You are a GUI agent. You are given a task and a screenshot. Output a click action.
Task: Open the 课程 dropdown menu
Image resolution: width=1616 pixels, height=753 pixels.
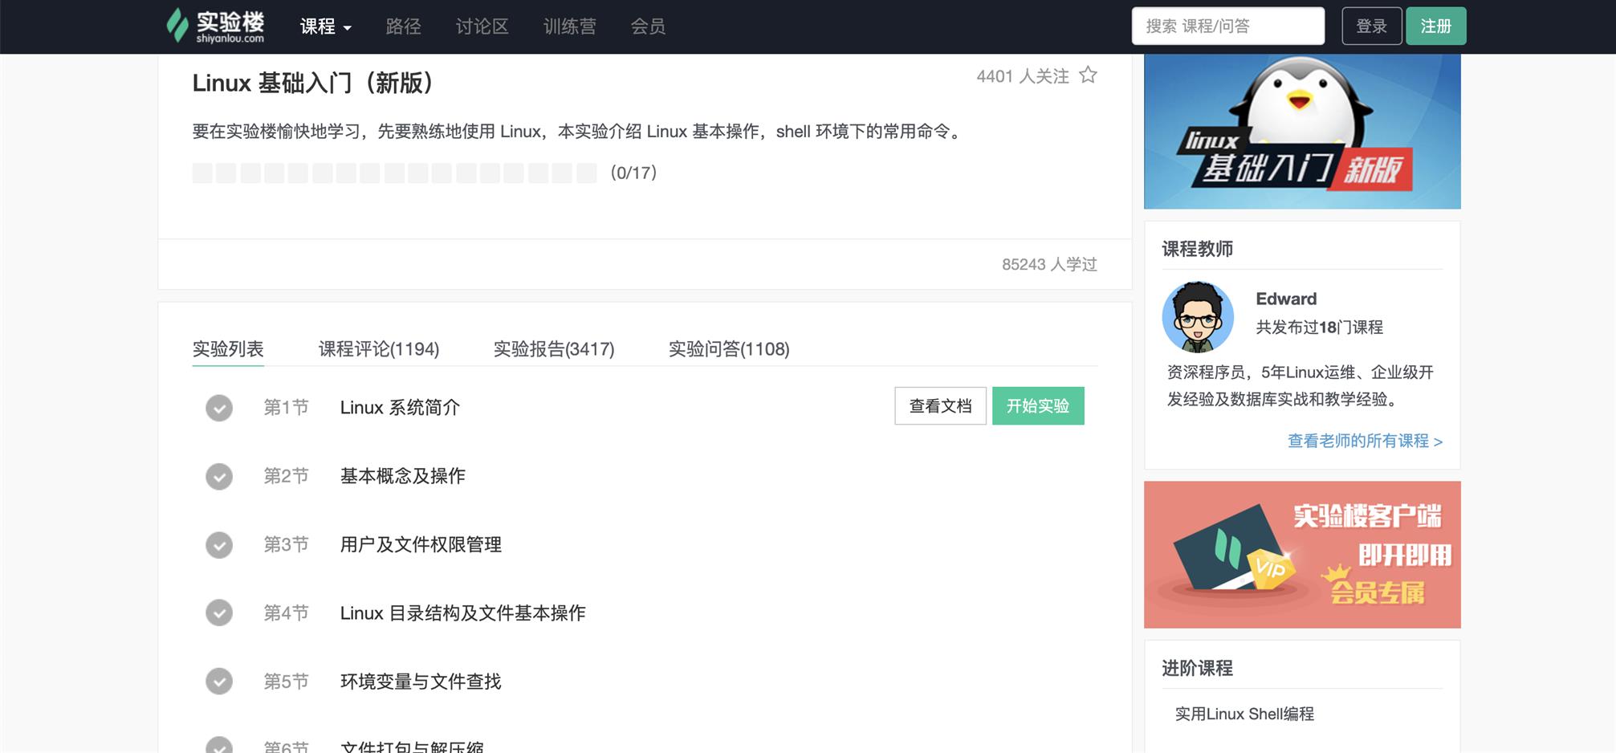click(325, 26)
